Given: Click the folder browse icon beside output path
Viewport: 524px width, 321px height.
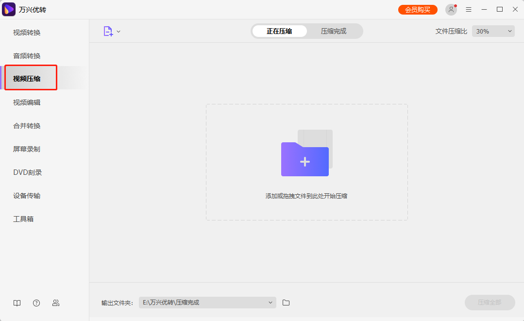Looking at the screenshot, I should point(286,302).
